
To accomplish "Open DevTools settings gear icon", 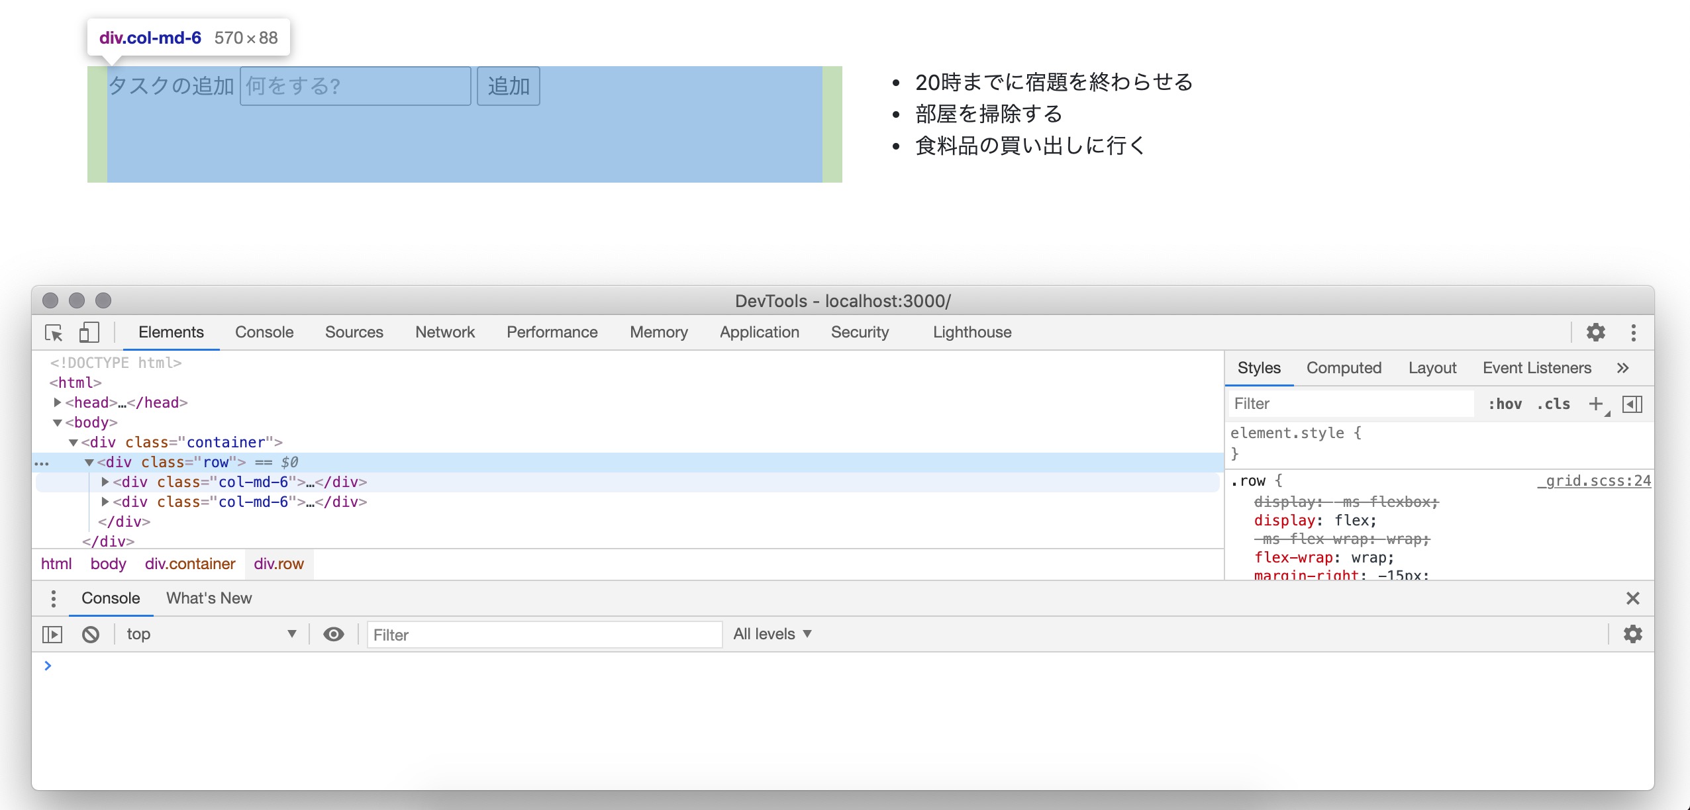I will [x=1595, y=332].
